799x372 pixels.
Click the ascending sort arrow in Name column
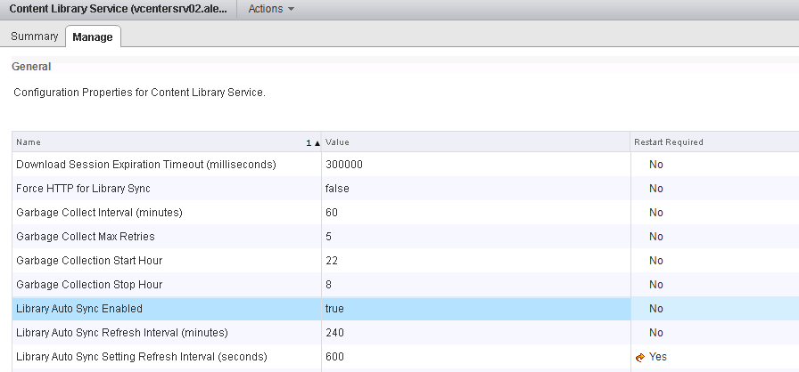(317, 142)
